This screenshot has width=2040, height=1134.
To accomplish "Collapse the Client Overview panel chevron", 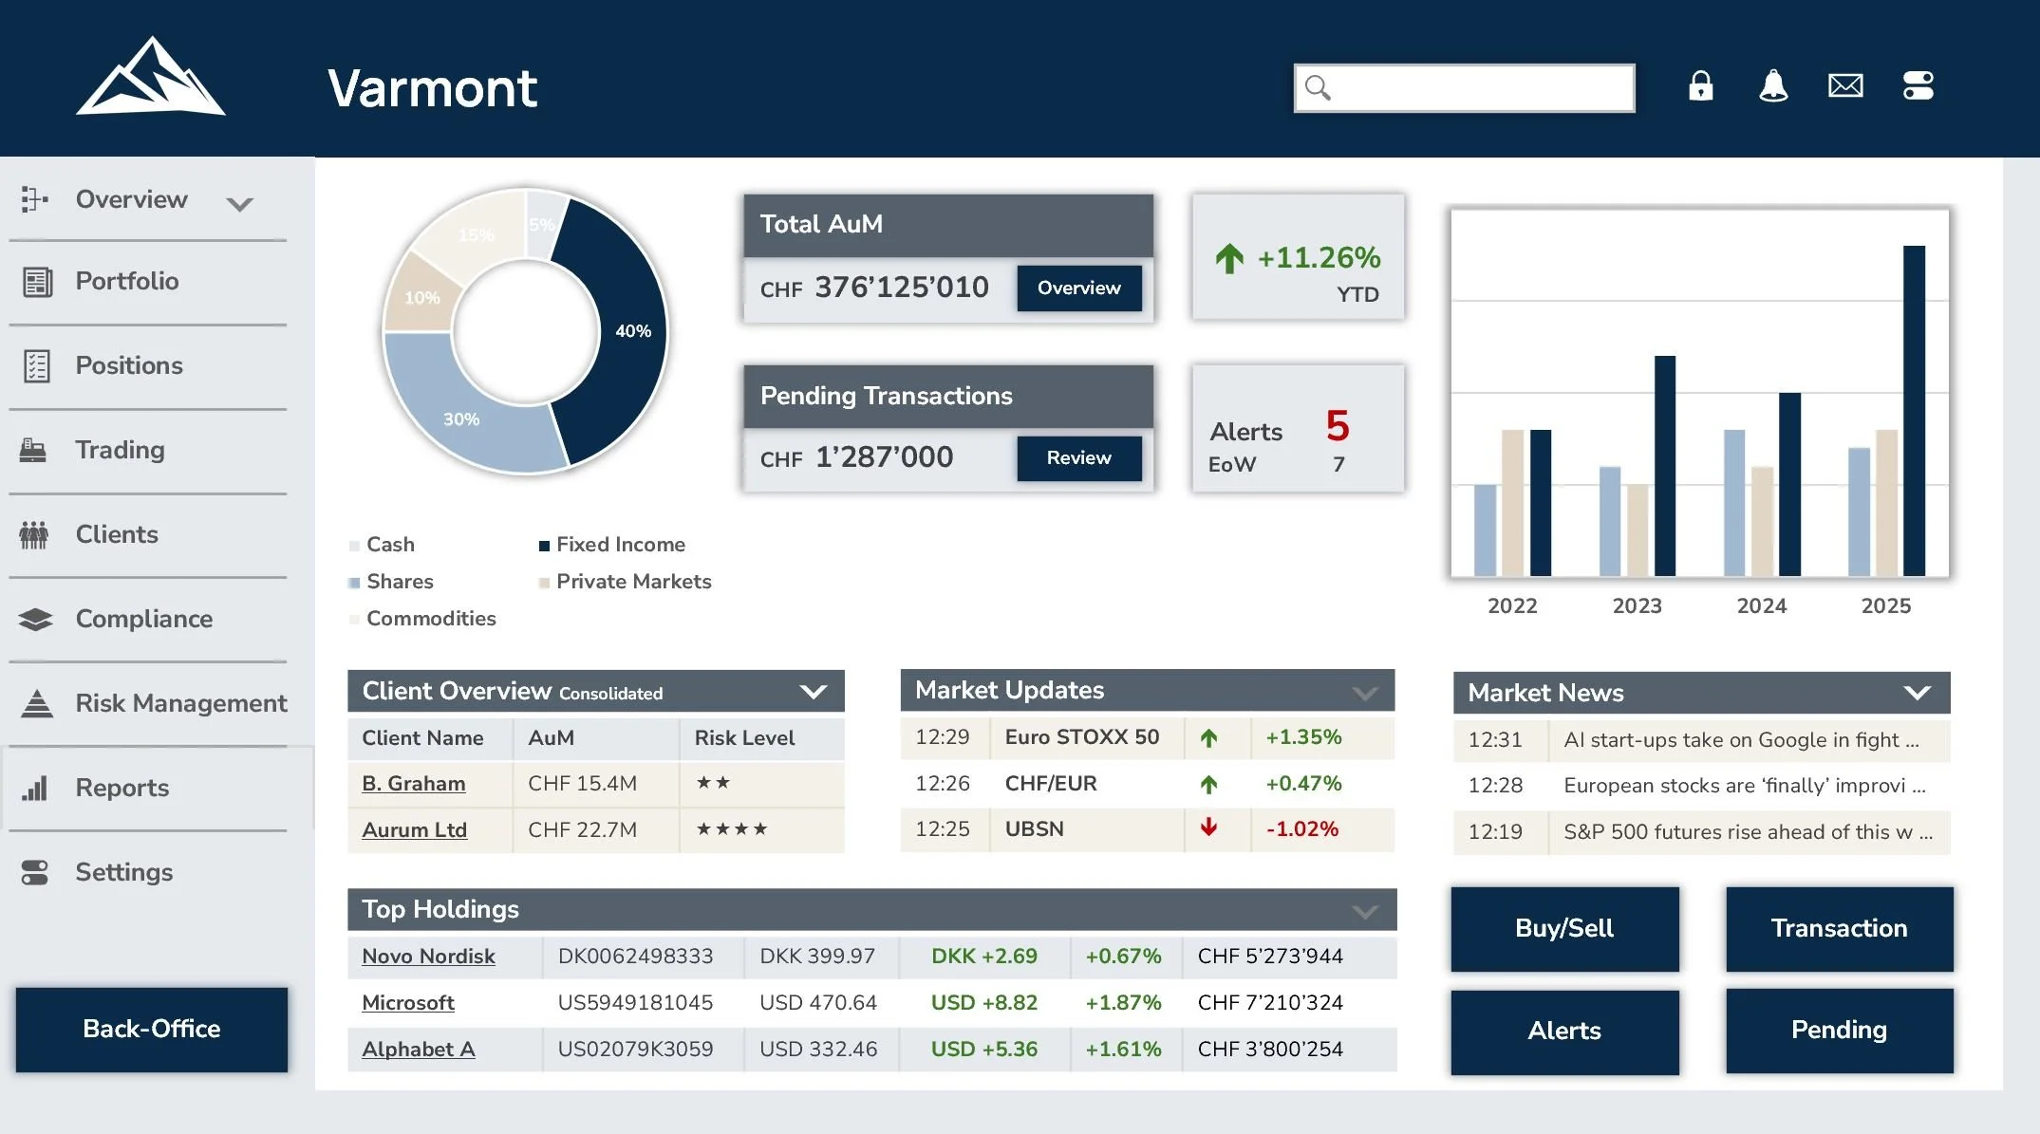I will pos(813,692).
